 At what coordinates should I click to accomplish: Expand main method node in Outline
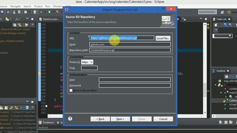point(221,93)
